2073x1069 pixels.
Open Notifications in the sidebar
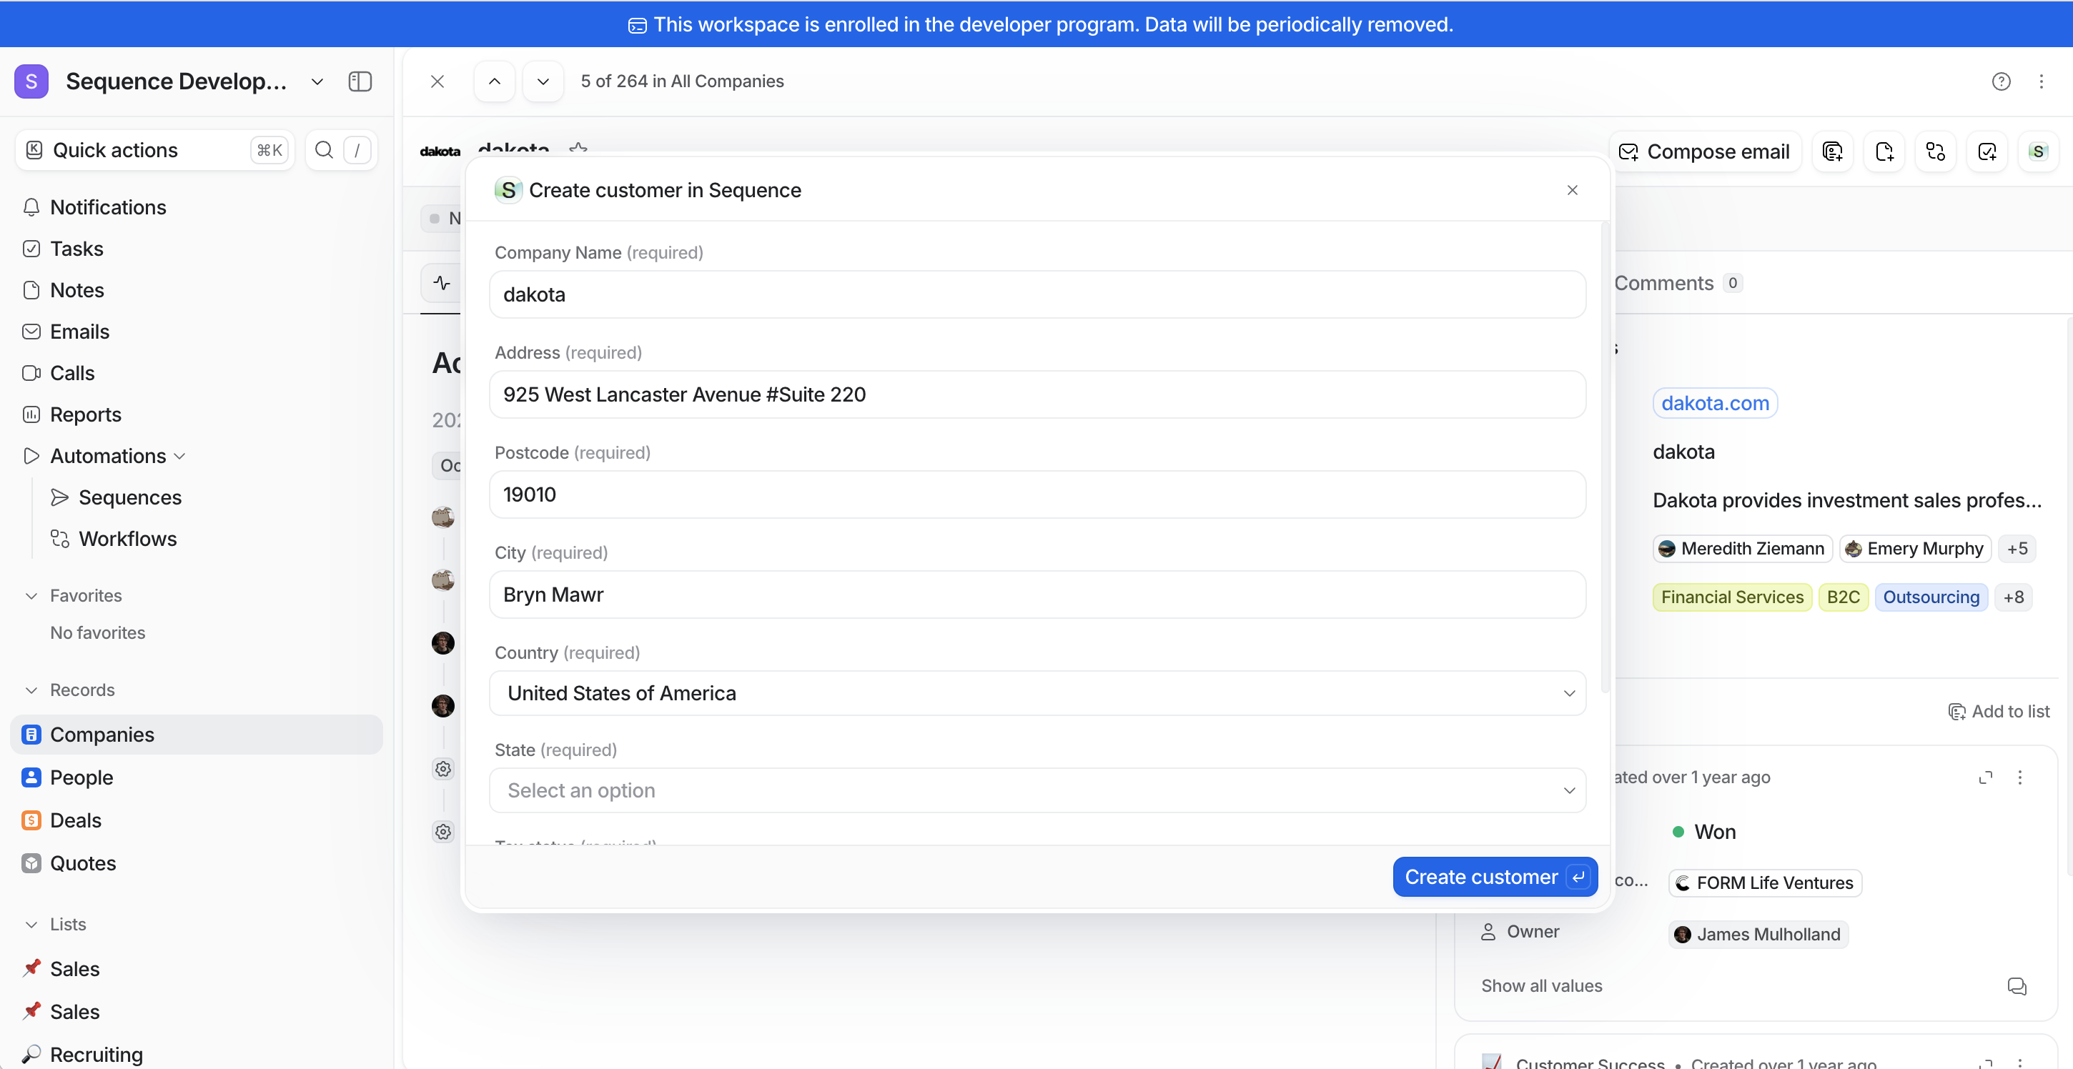point(108,207)
